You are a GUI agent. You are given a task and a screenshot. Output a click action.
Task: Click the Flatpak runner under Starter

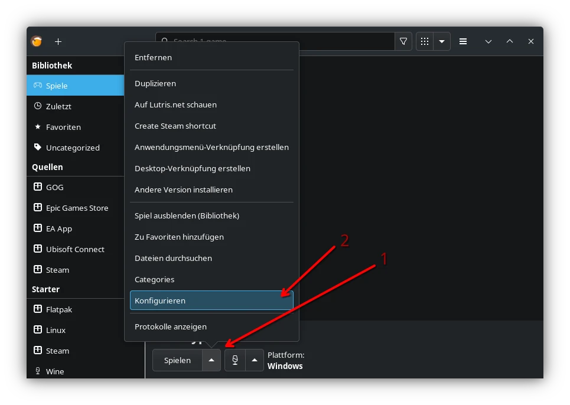pos(38,309)
